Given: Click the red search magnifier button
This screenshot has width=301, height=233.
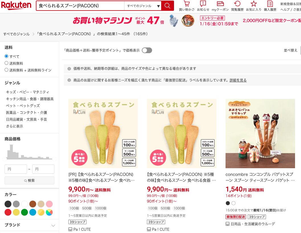Looking at the screenshot, I should [x=167, y=6].
